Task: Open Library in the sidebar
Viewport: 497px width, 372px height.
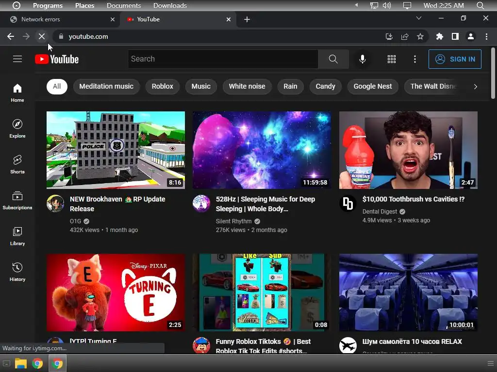Action: tap(17, 236)
